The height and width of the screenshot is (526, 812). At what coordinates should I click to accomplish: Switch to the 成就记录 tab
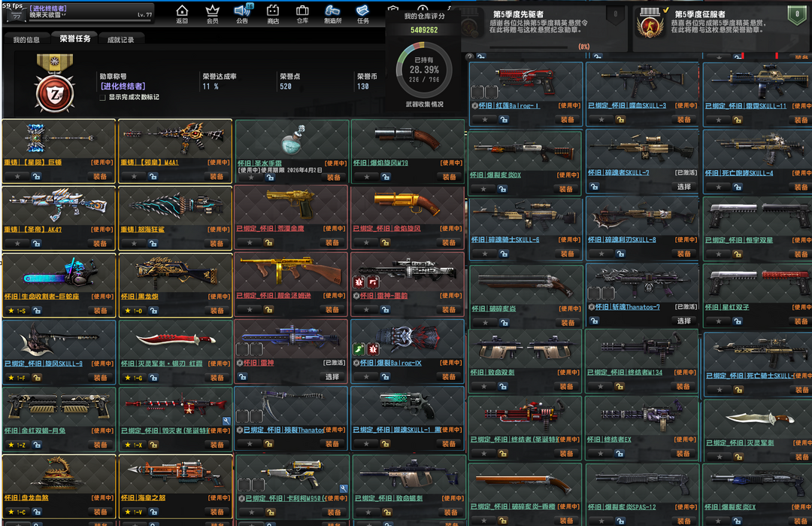tap(120, 40)
